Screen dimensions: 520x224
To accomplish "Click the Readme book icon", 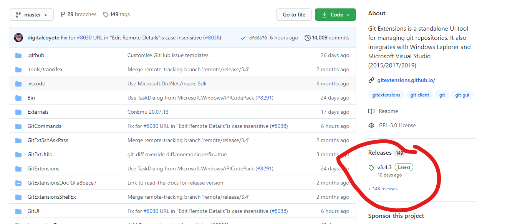I will coord(371,111).
